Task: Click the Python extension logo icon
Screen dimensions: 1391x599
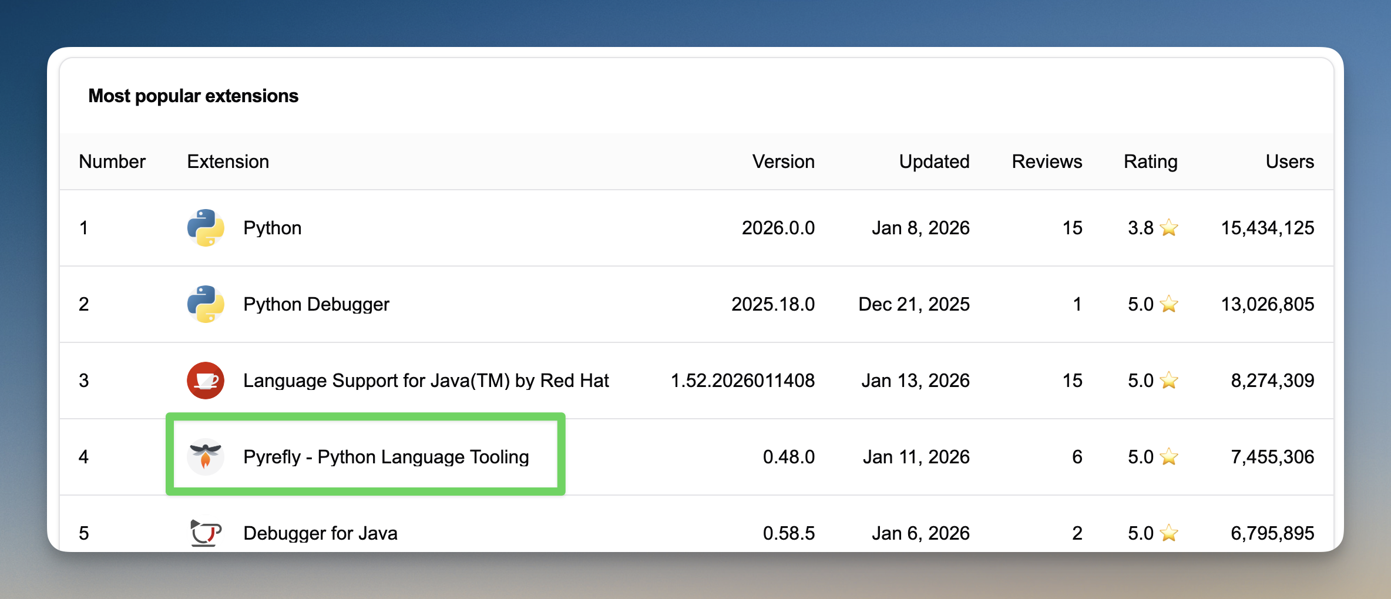Action: click(206, 228)
